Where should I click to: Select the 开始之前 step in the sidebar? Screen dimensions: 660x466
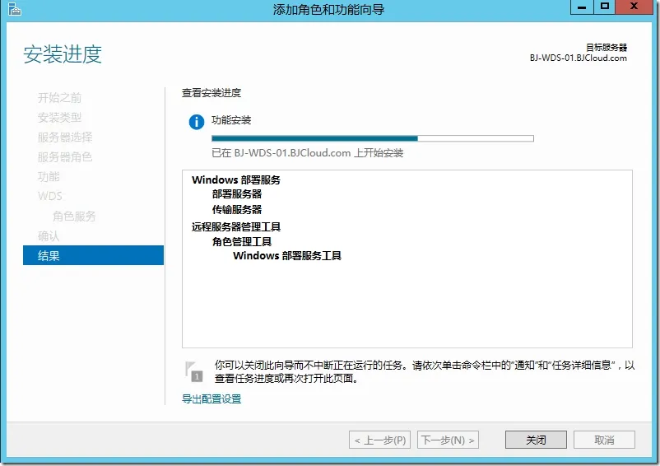(59, 98)
